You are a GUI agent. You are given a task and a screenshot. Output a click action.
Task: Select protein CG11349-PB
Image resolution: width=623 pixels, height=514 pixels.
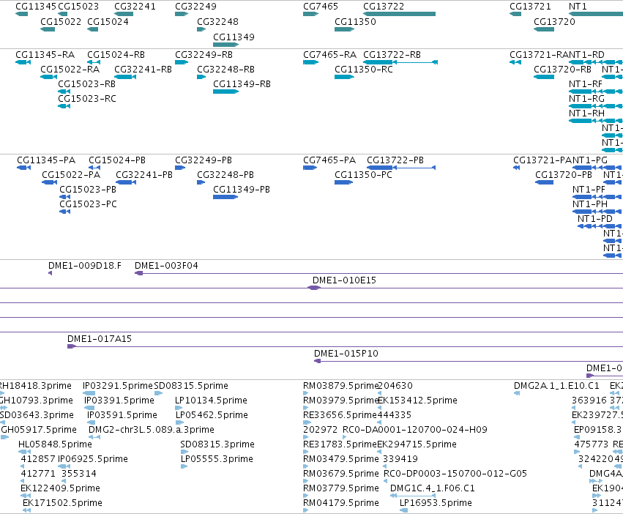tap(225, 197)
